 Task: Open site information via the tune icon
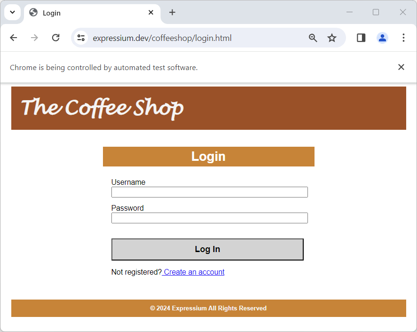tap(81, 38)
